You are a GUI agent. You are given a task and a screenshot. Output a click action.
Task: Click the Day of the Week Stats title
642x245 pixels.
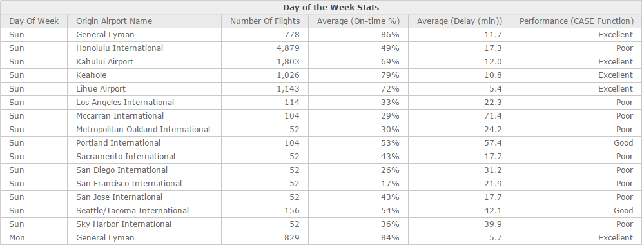click(x=331, y=7)
